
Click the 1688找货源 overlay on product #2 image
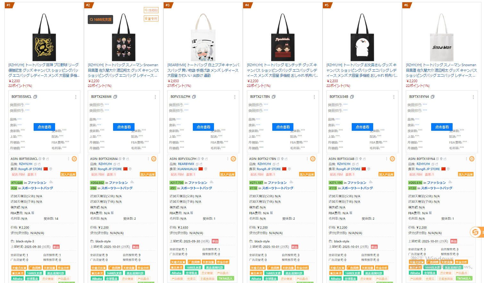[101, 20]
